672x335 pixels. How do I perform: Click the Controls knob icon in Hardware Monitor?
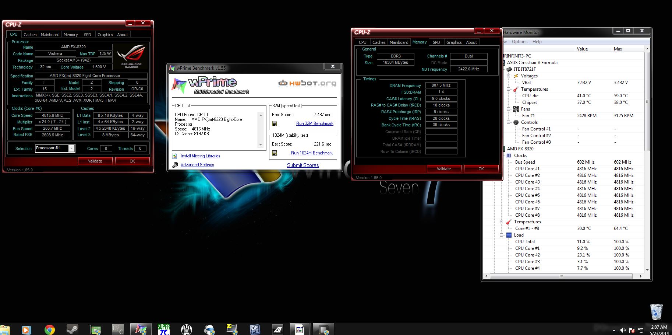(x=516, y=122)
